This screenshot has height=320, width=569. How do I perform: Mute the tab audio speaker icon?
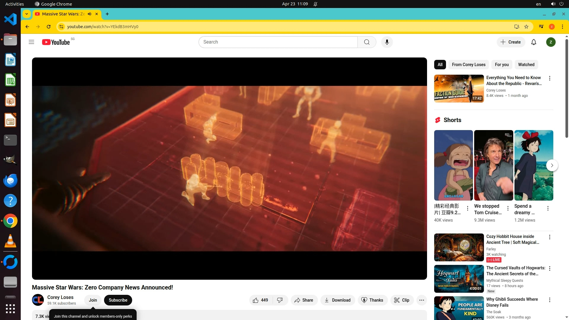tap(89, 14)
